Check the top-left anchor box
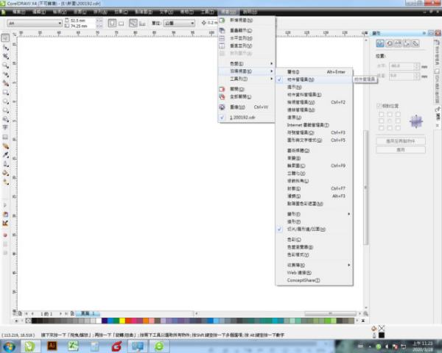 pyautogui.click(x=382, y=114)
